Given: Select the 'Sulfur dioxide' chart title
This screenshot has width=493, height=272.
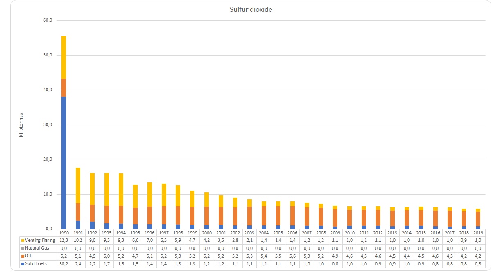Looking at the screenshot, I should pos(251,10).
